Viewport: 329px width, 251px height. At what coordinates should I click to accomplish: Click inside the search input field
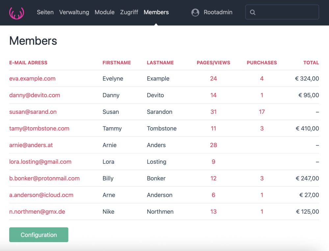click(283, 12)
